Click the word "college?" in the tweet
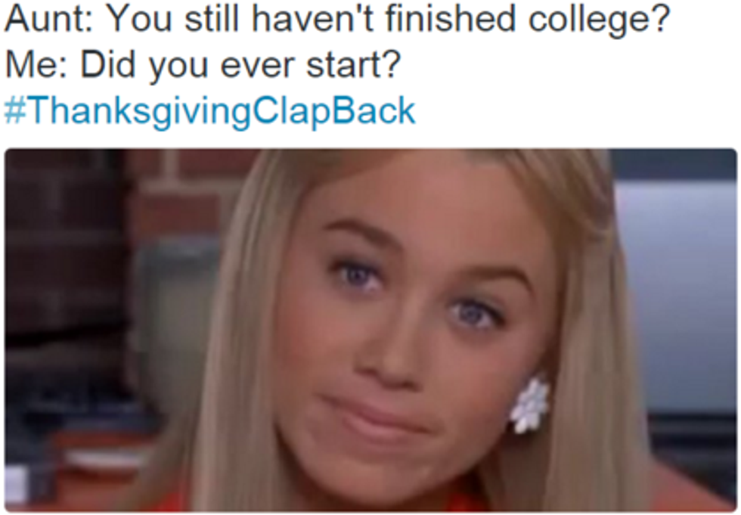 pyautogui.click(x=599, y=20)
